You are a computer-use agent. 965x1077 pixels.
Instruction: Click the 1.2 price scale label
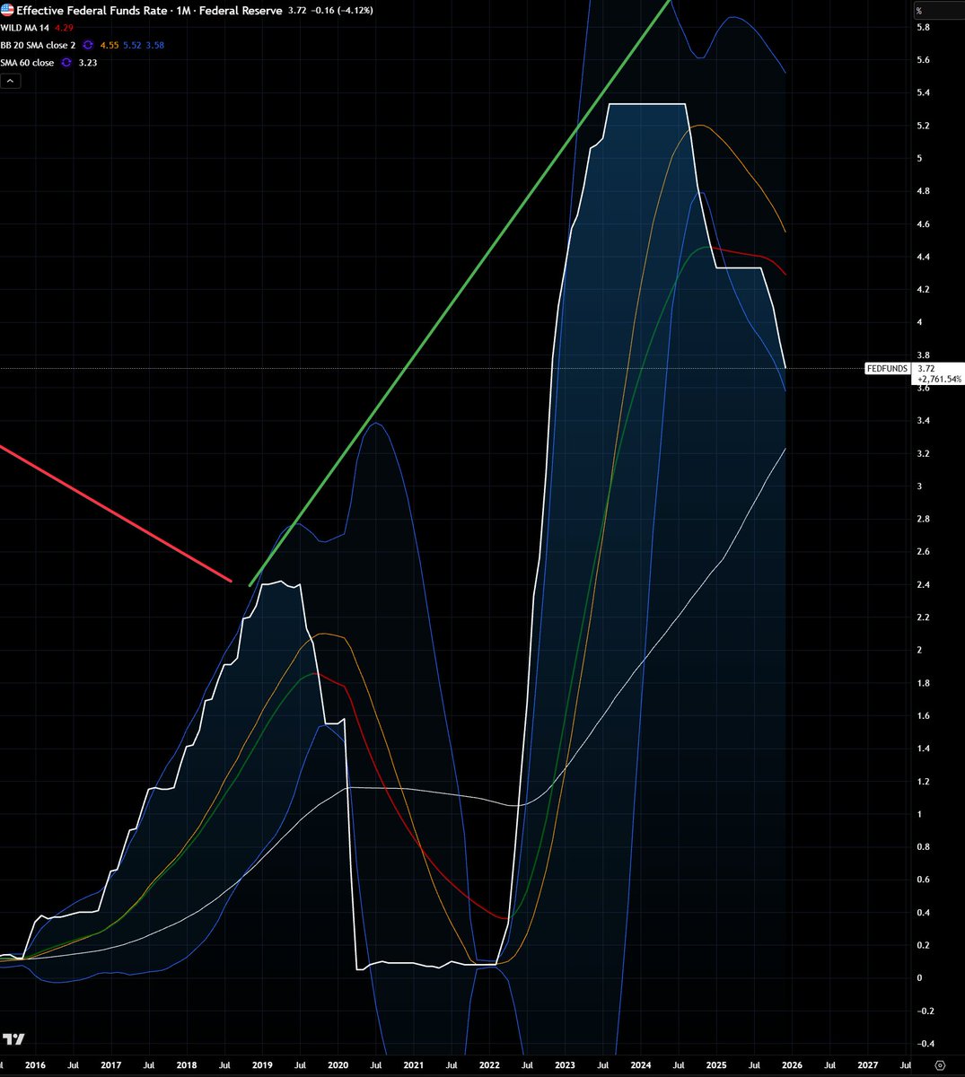(923, 782)
